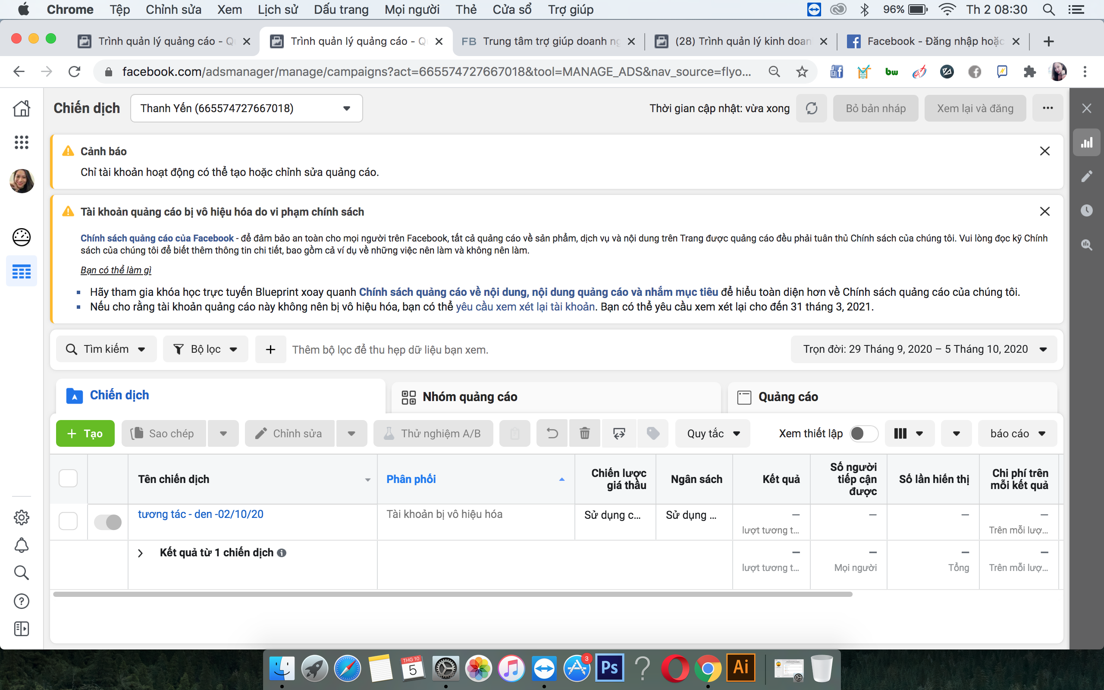Open Chính sách quảng cáo của Facebook link
The width and height of the screenshot is (1104, 690).
tap(156, 238)
